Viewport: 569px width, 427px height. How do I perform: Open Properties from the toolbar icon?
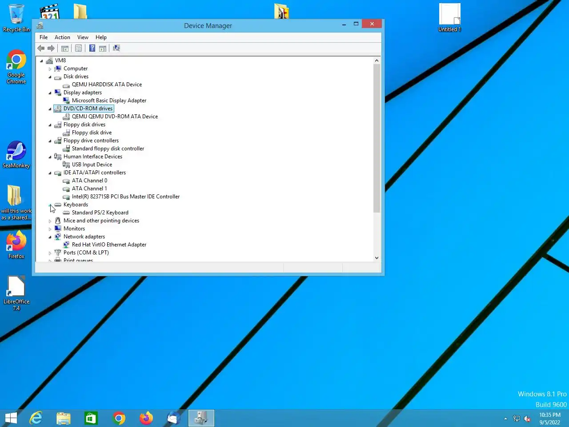pos(78,48)
